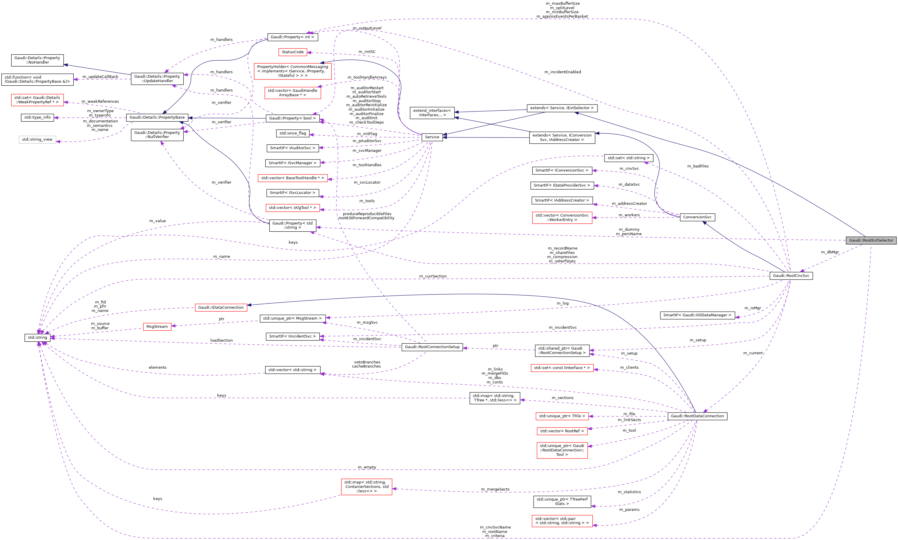Open the Gaudi::RootConnectionSetup node
This screenshot has height=540, width=898.
click(x=432, y=347)
